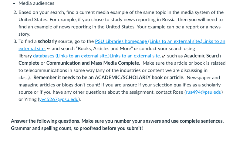Click the bold ACADEMIC/SCHOLARLY reminder sentence
Screen dimensions: 243x146
pyautogui.click(x=109, y=78)
